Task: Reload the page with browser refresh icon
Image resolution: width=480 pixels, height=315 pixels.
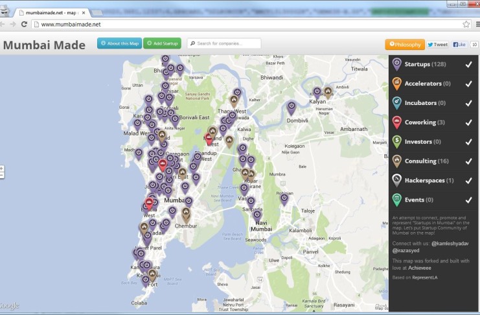Action: [x=24, y=24]
